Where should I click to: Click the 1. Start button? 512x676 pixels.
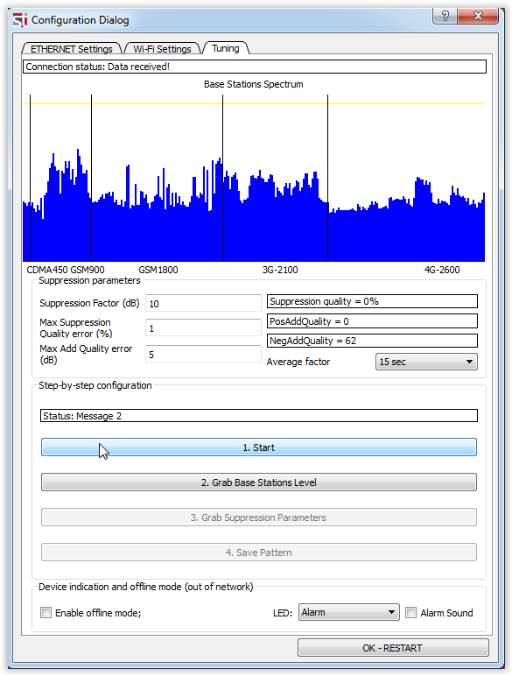coord(259,447)
